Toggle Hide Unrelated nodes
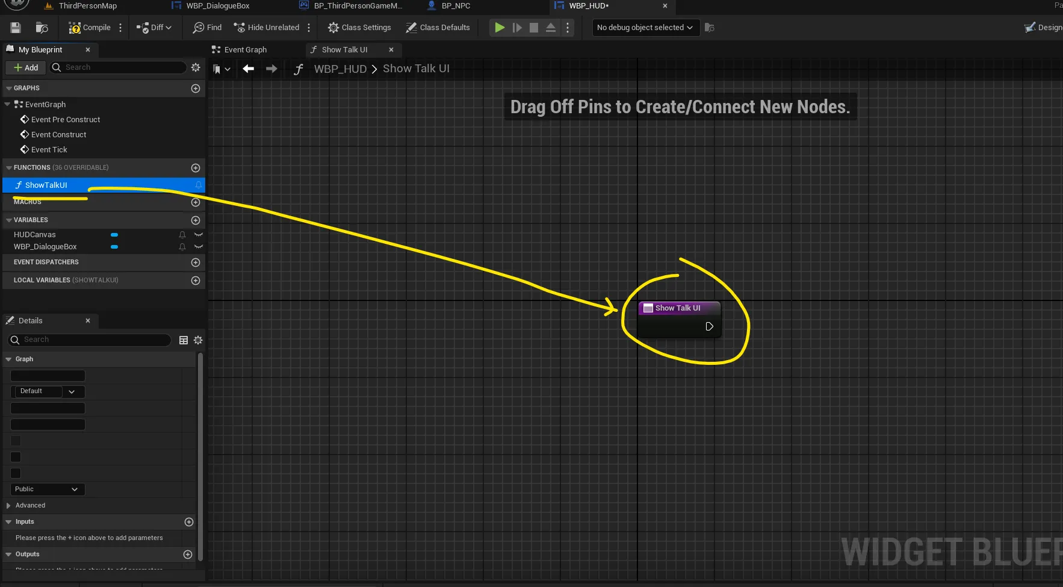The width and height of the screenshot is (1063, 587). coord(266,28)
